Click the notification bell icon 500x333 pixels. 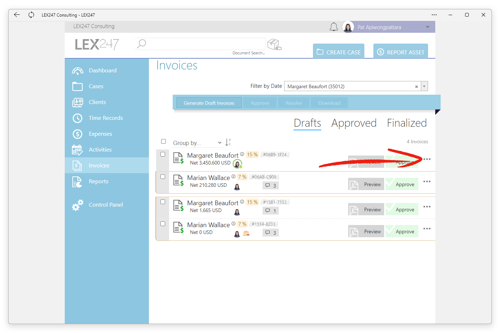(334, 27)
